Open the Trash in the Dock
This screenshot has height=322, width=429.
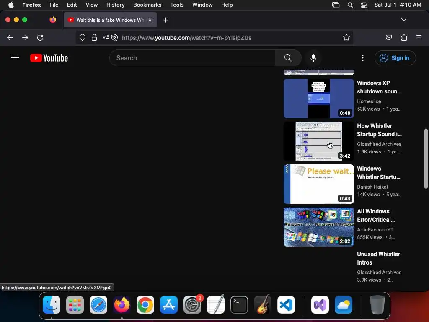coord(377,305)
